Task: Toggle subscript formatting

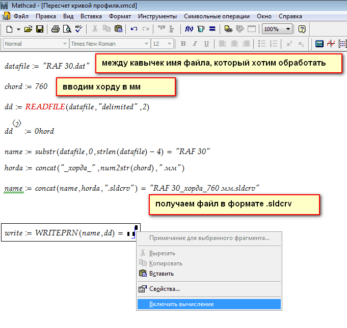Action: (301, 44)
